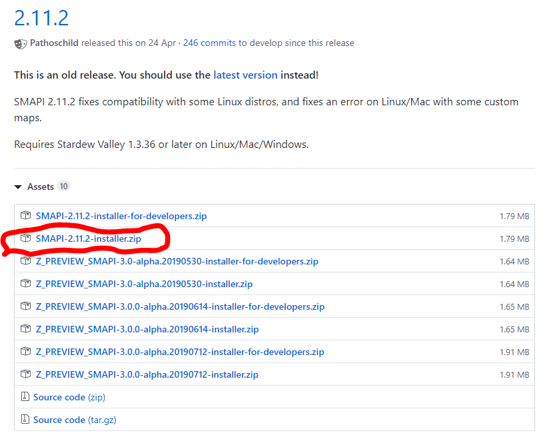This screenshot has height=443, width=549.
Task: Download Z_PREVIEW alpha.20190614 installer-for-developers zip
Action: pos(181,307)
